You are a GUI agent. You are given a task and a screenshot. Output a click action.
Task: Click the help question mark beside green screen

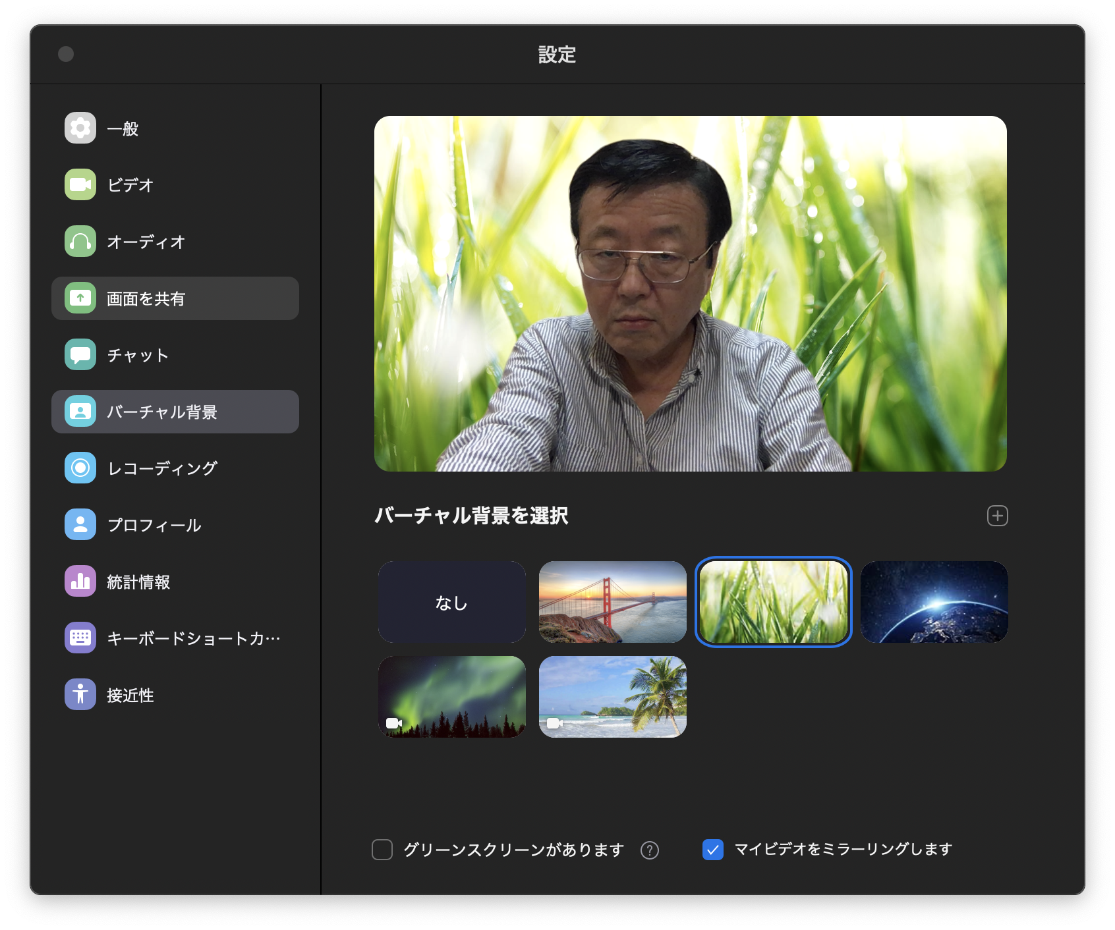(x=650, y=850)
